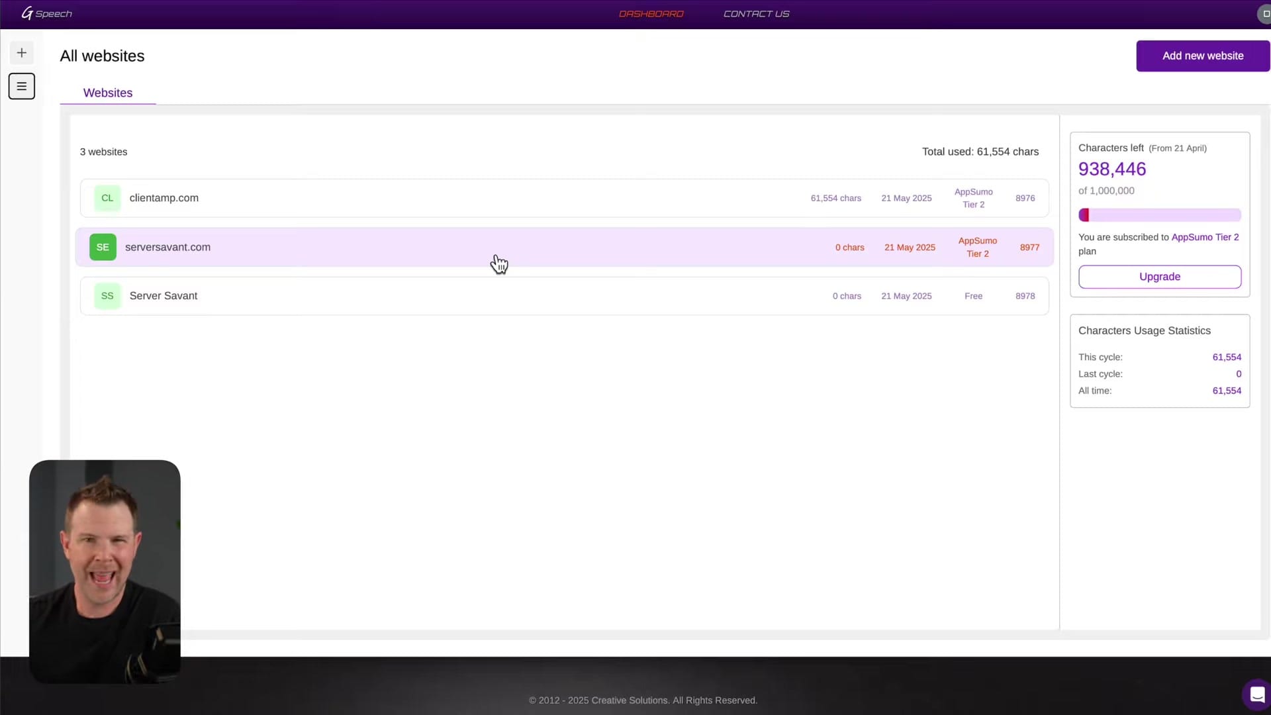Image resolution: width=1271 pixels, height=715 pixels.
Task: Click the 21 May 2025 date for clientamp.com
Action: point(906,198)
